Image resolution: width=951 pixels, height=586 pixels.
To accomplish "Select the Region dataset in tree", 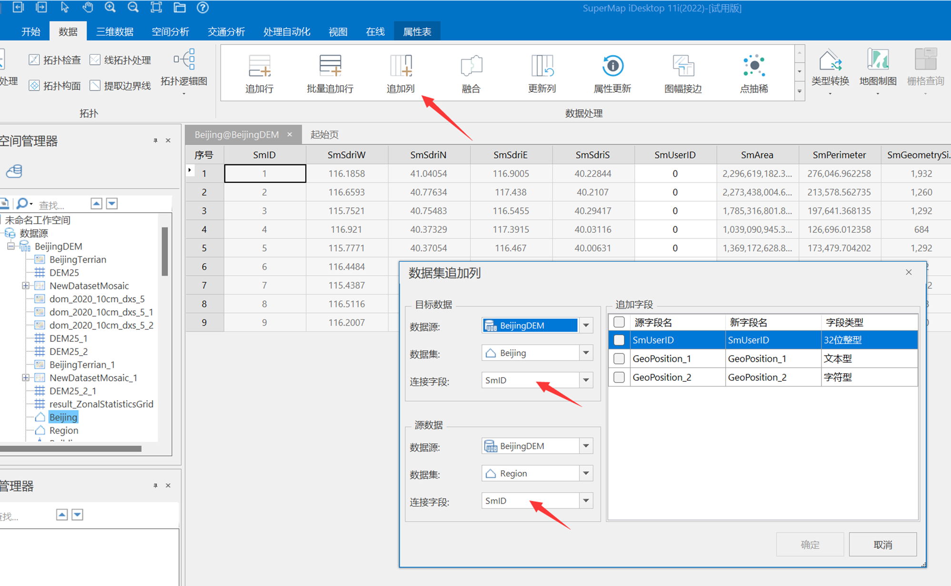I will click(63, 430).
